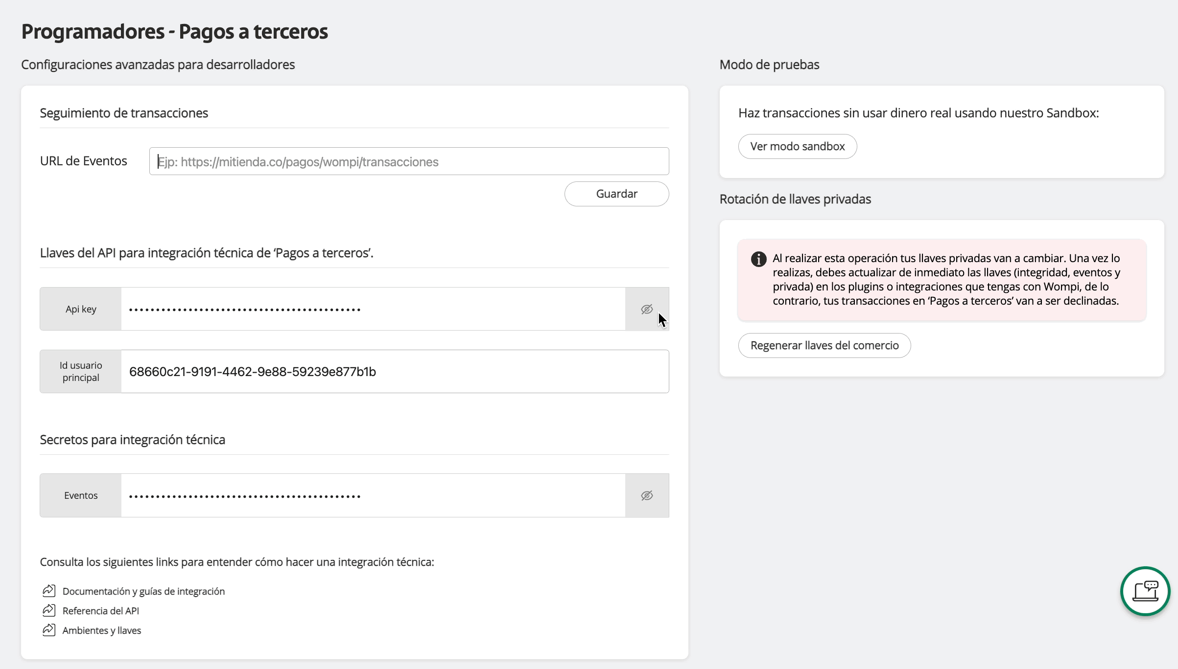1178x669 pixels.
Task: Open the Ambientes y llaves link
Action: [101, 629]
